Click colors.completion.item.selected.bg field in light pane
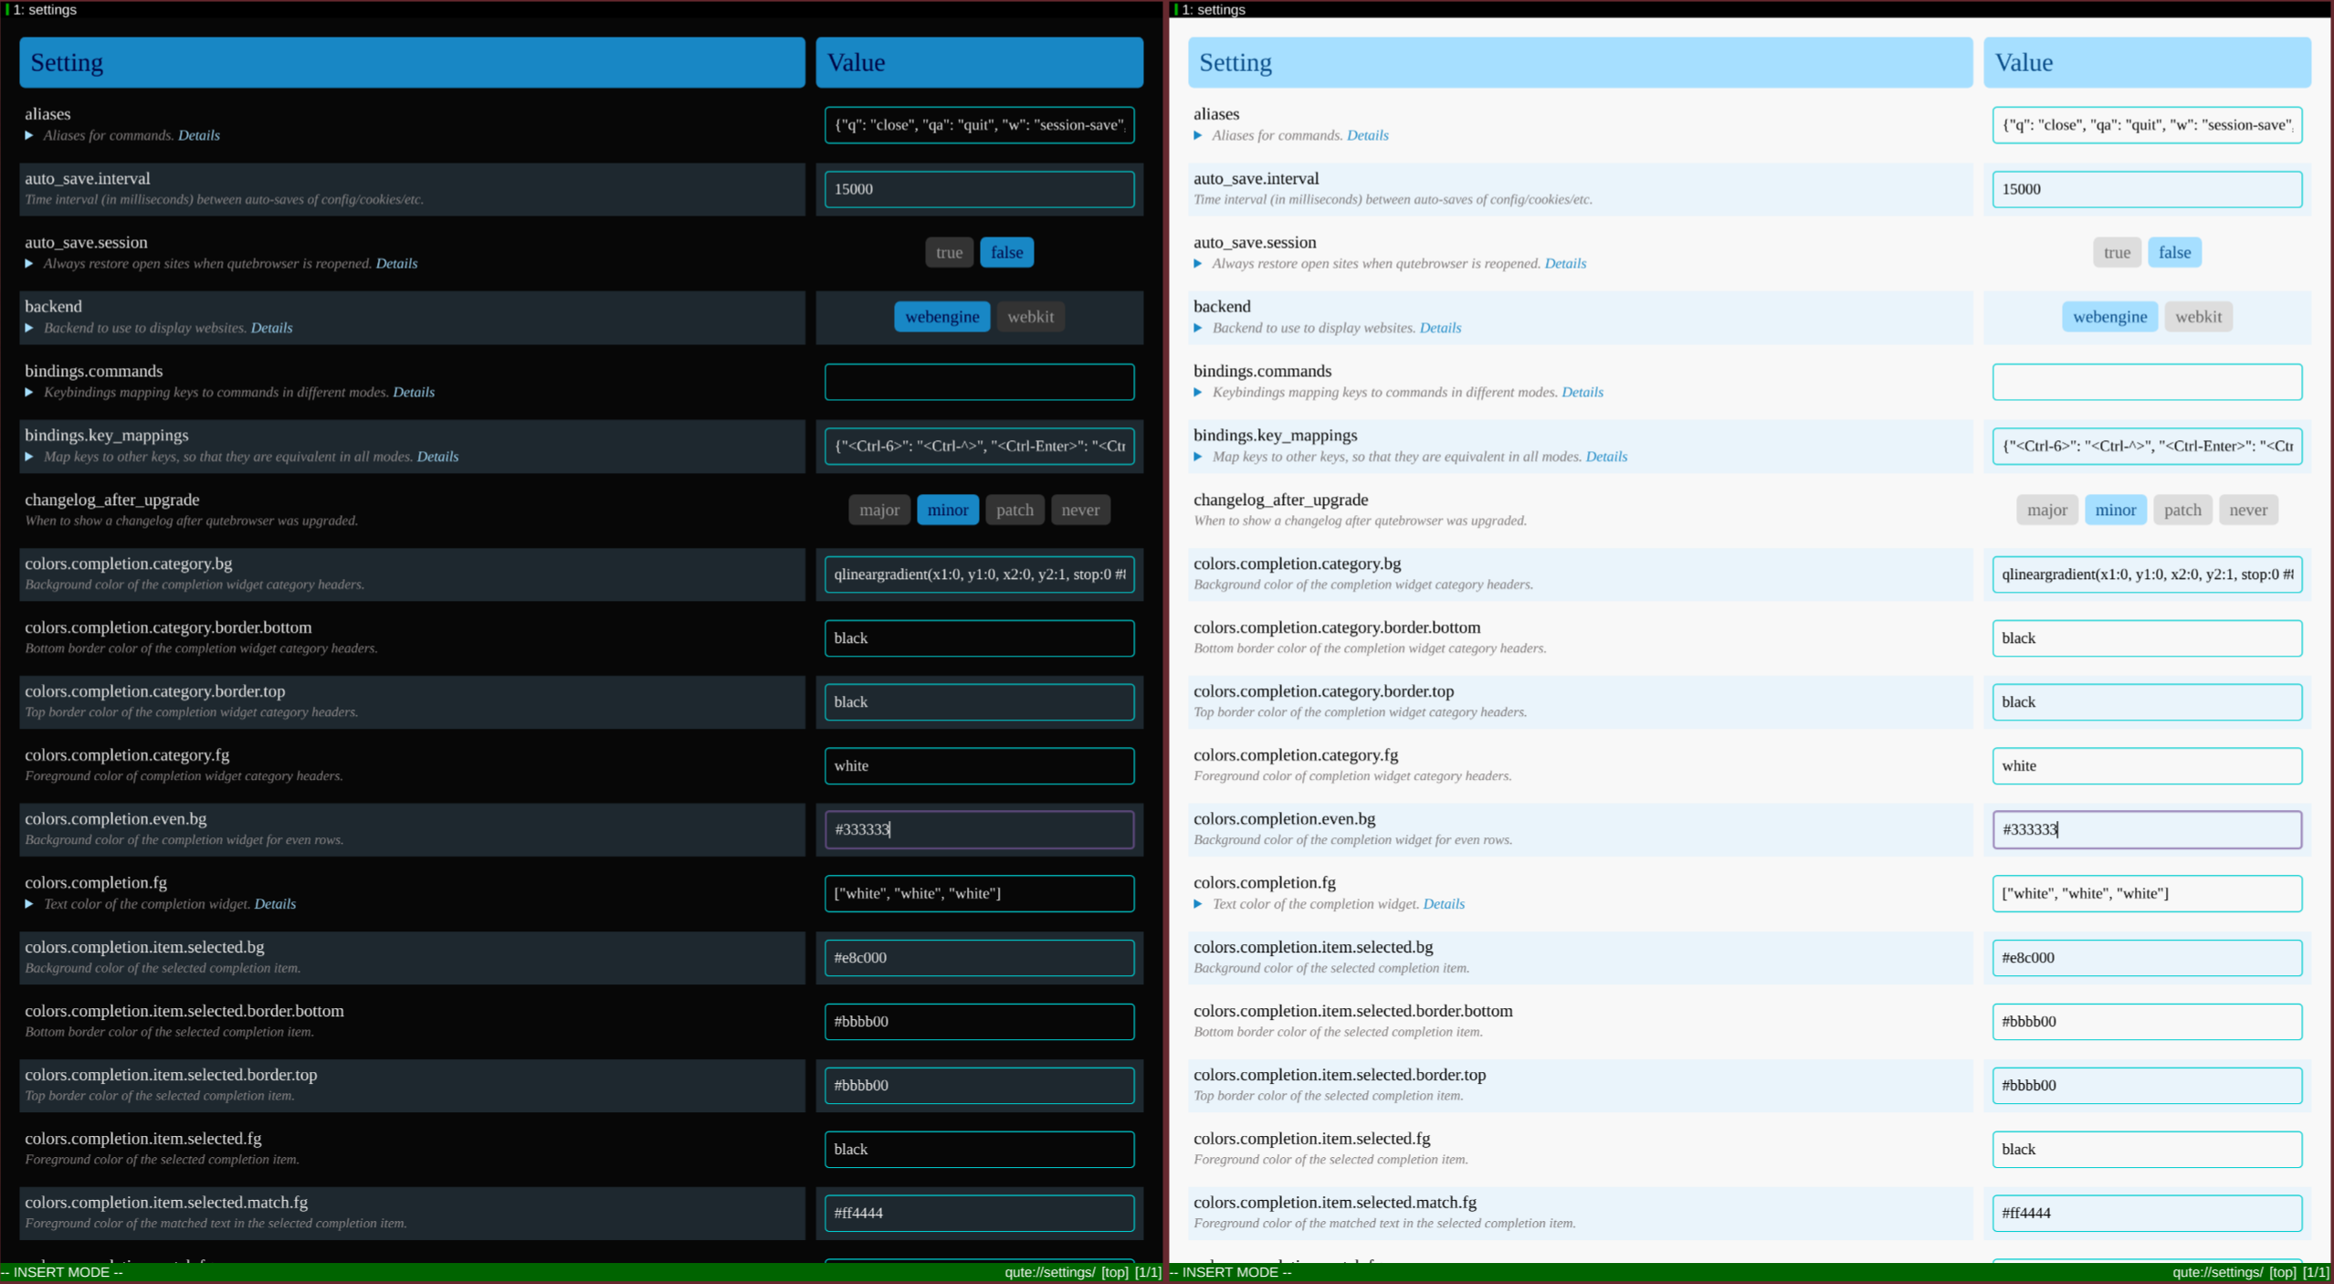Image resolution: width=2334 pixels, height=1284 pixels. click(x=2146, y=958)
